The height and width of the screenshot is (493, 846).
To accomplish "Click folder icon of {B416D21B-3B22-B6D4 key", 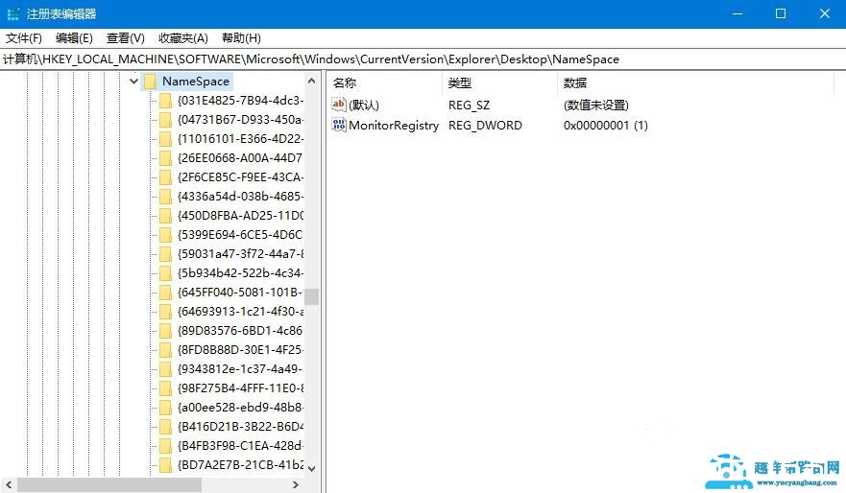I will tap(165, 426).
